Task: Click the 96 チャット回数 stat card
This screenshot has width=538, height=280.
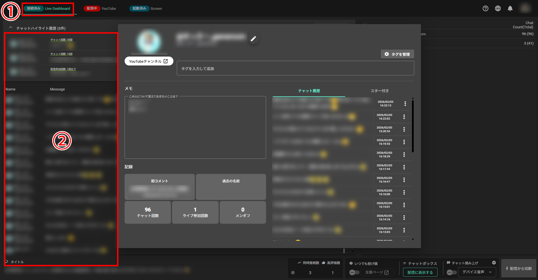Action: [148, 212]
